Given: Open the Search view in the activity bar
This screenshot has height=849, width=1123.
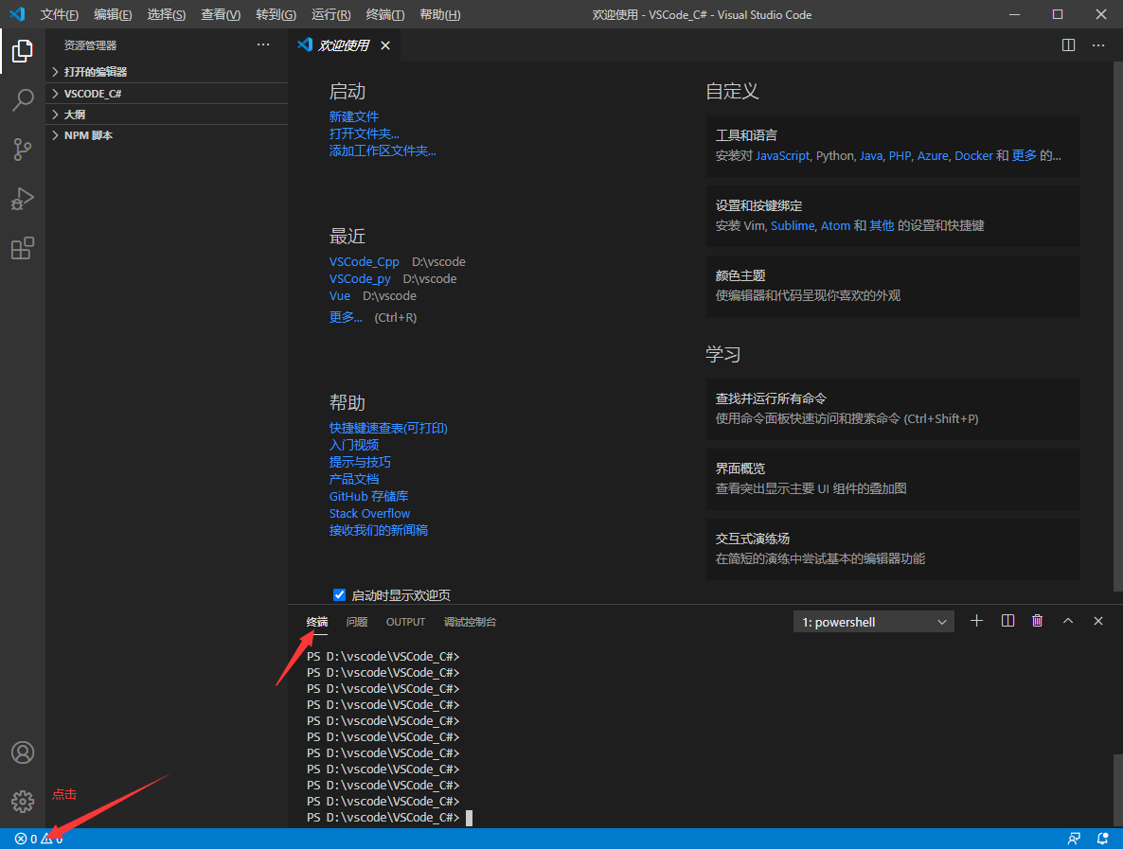Looking at the screenshot, I should coord(22,100).
